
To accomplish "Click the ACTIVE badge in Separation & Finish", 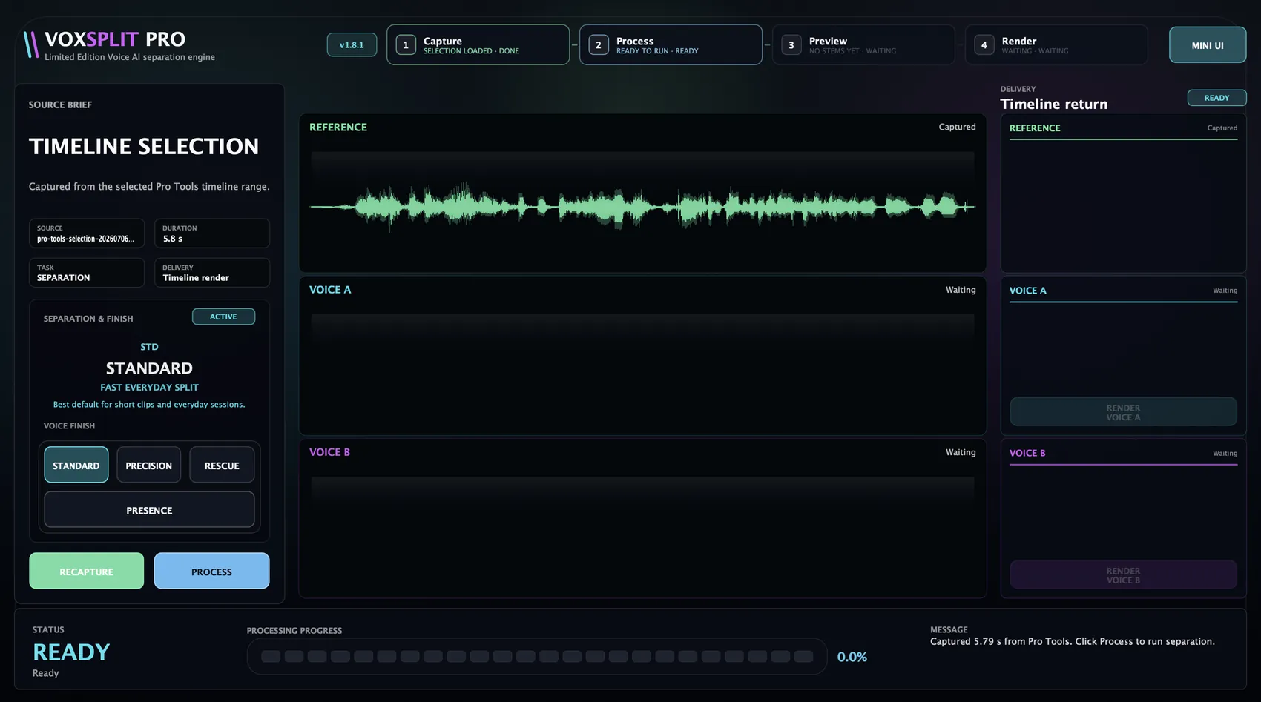I will pyautogui.click(x=223, y=317).
